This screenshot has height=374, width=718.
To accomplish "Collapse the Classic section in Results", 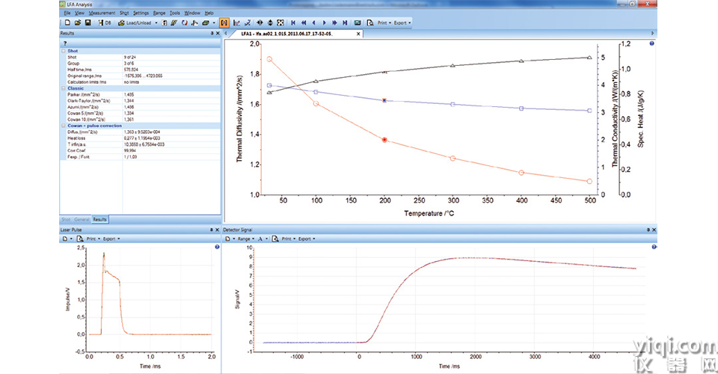I will [64, 88].
